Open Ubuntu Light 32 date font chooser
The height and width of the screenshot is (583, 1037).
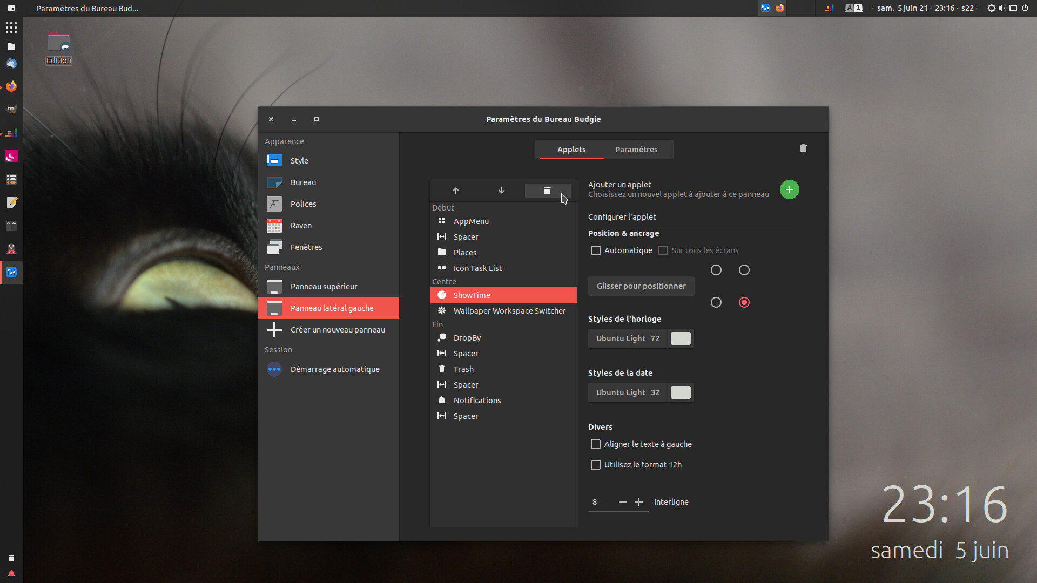click(x=628, y=392)
